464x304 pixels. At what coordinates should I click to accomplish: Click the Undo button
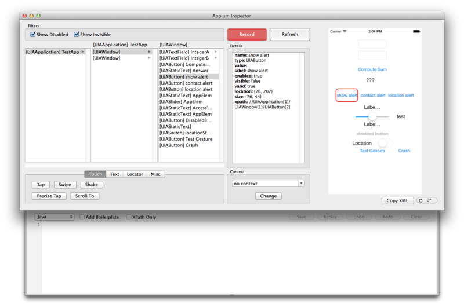(x=358, y=217)
